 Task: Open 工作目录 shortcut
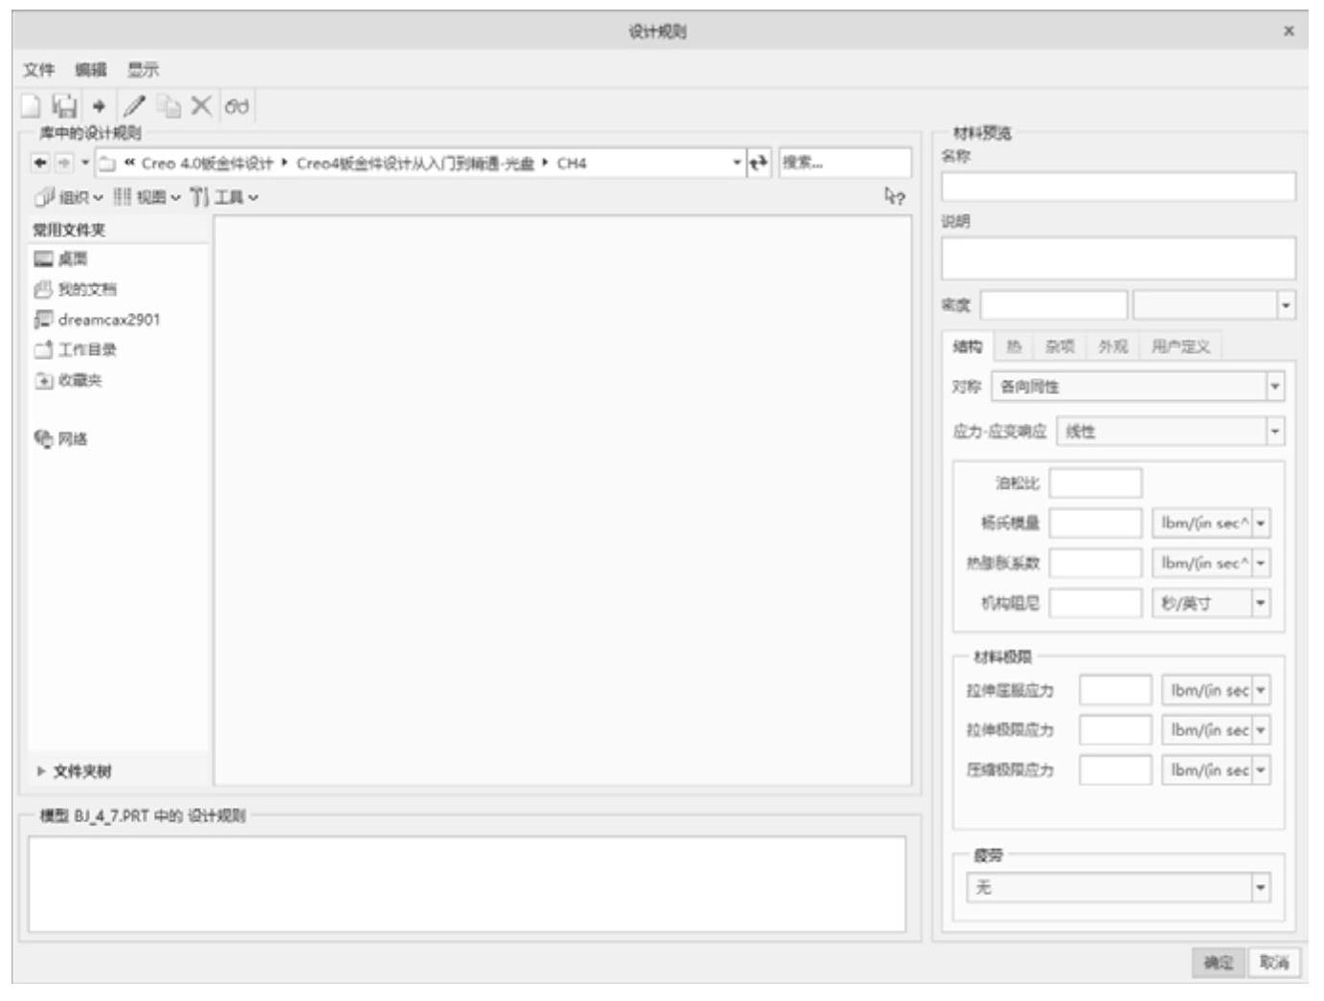[75, 349]
